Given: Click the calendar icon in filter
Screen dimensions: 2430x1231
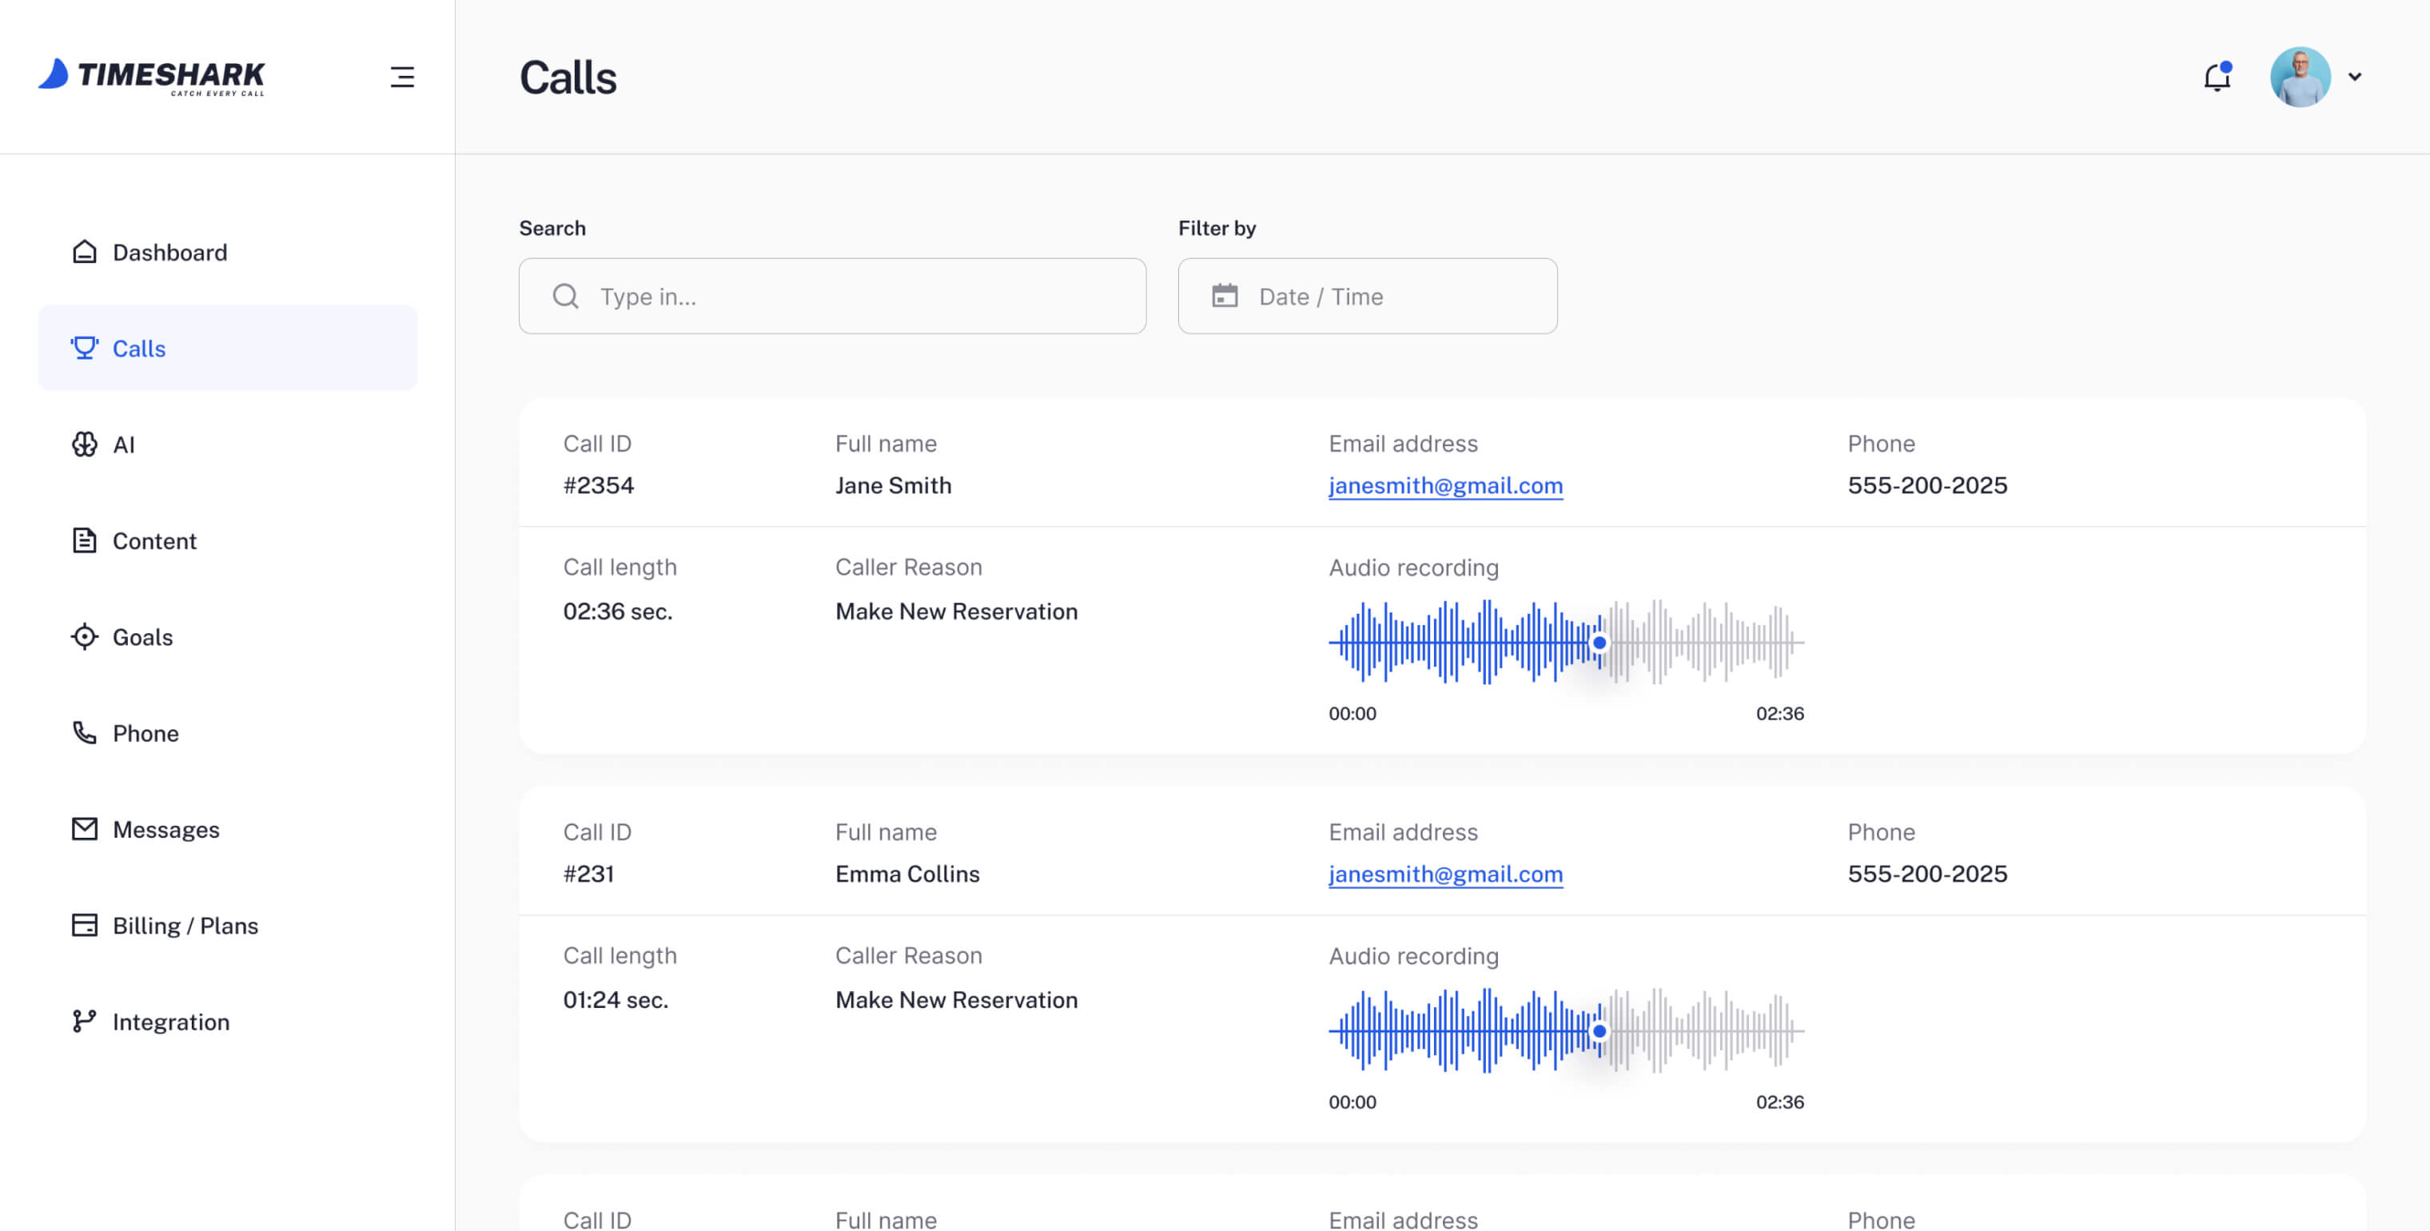Looking at the screenshot, I should tap(1225, 297).
